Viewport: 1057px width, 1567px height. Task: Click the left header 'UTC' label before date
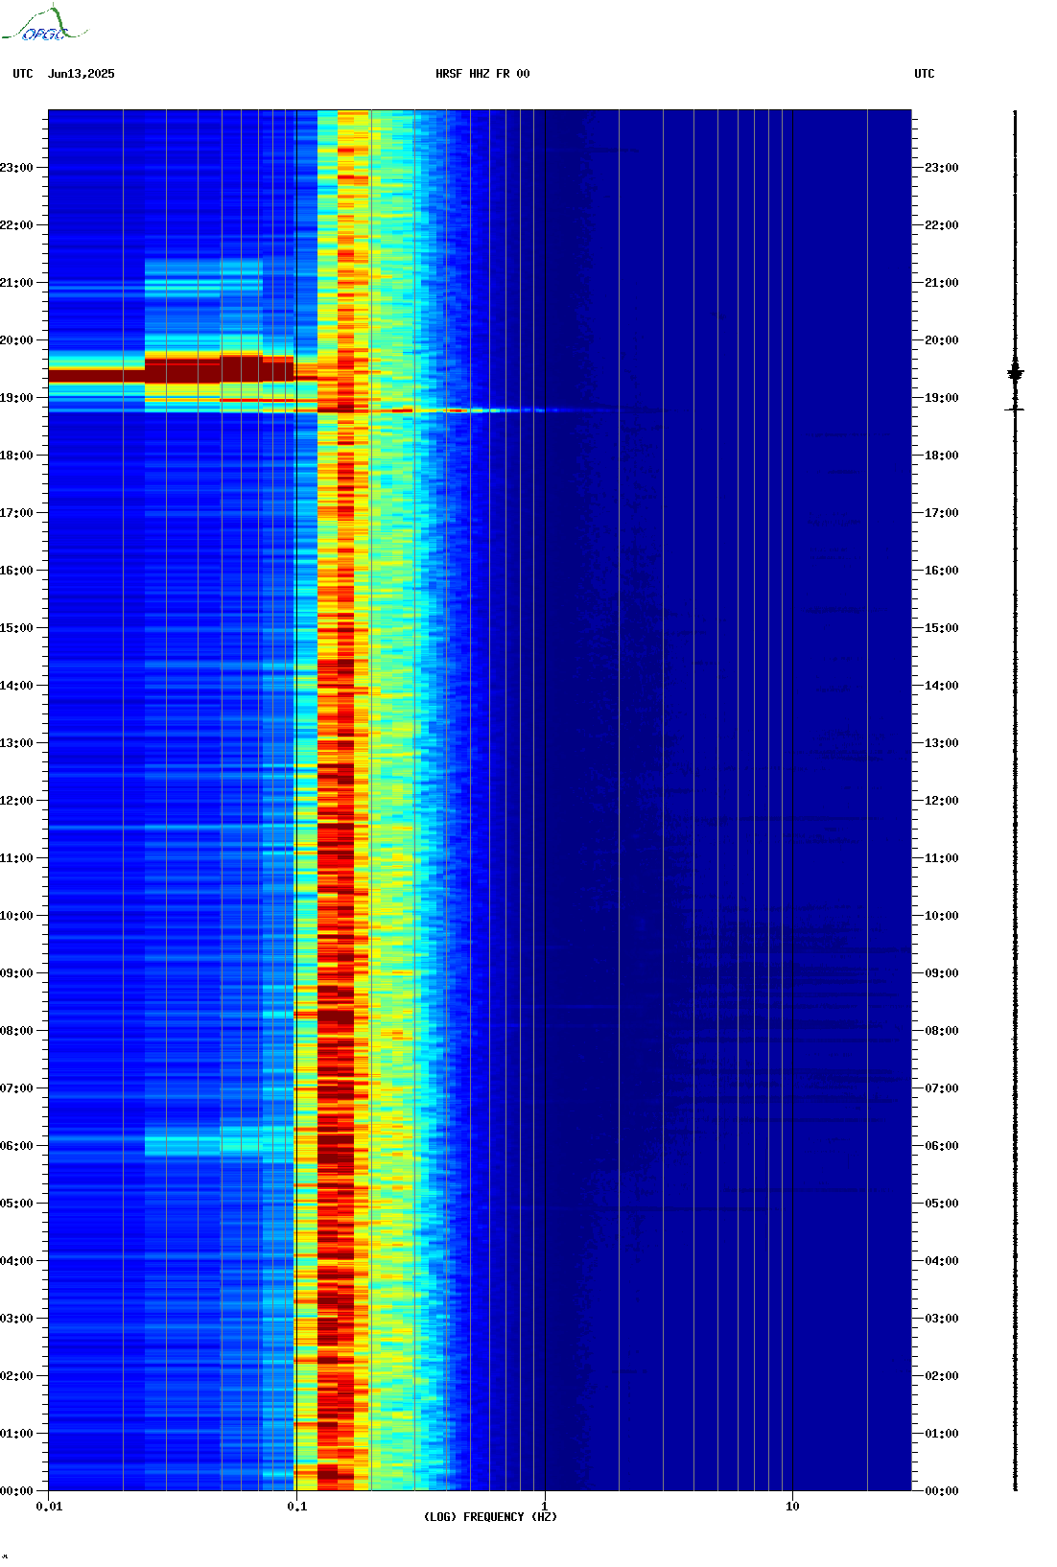click(x=23, y=74)
